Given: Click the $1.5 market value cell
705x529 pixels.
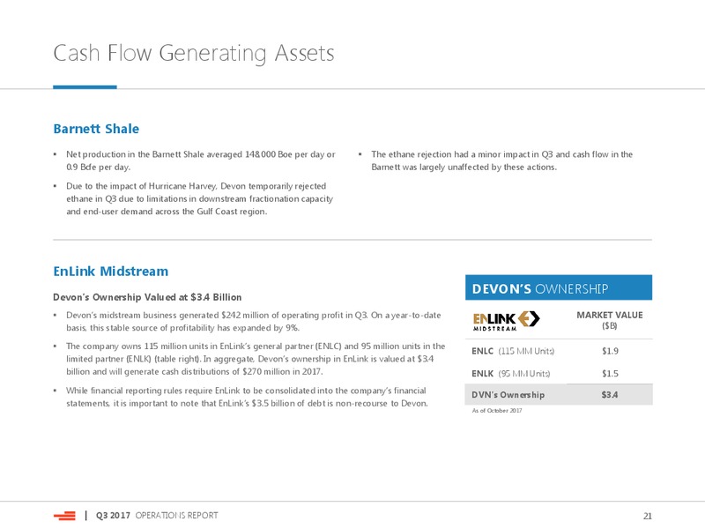Looking at the screenshot, I should pos(610,373).
